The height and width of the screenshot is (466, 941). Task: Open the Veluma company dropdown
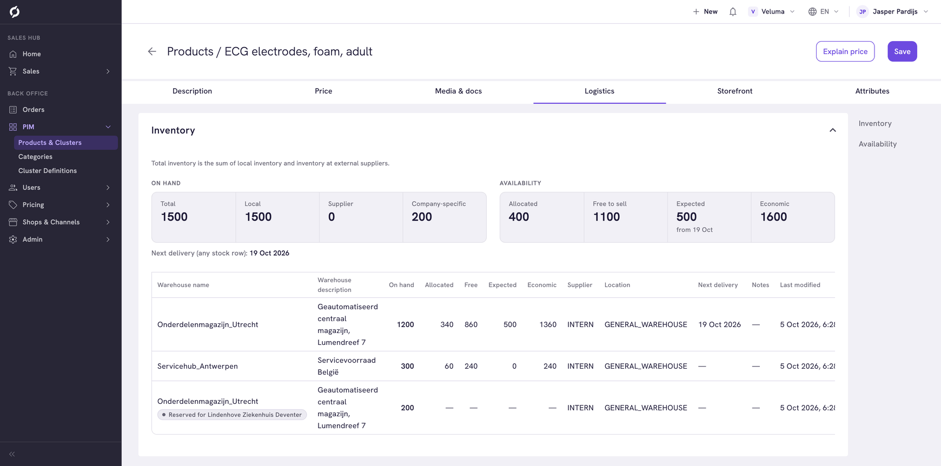772,11
